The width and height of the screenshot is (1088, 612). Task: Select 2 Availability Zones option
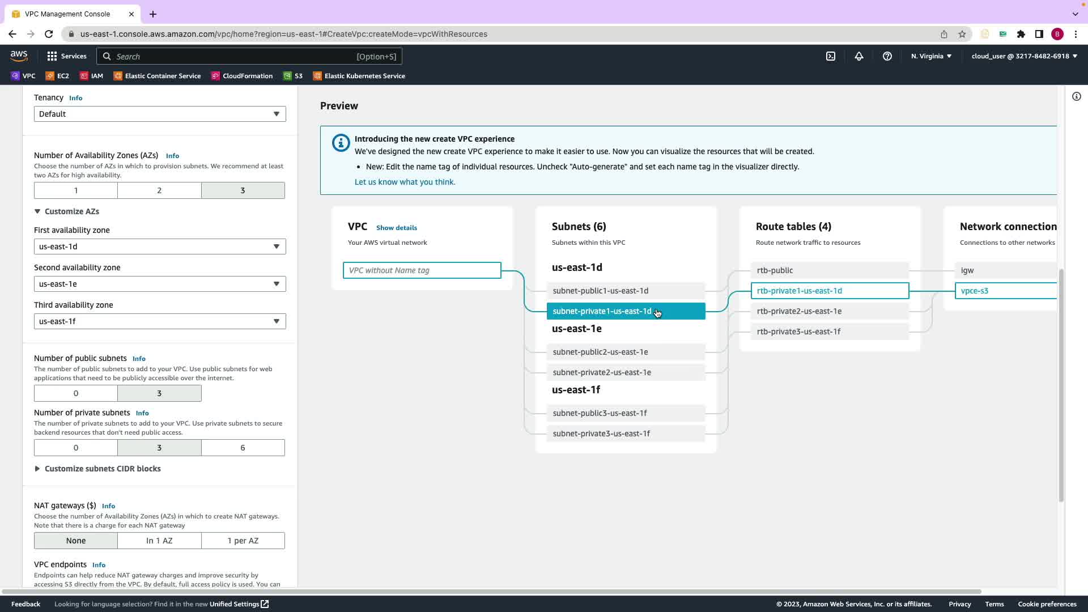pos(159,190)
